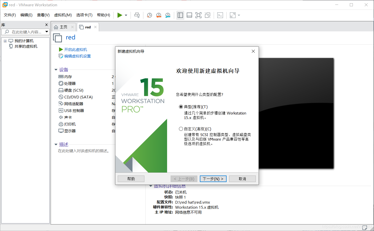Open the stretch display dropdown arrow
The image size is (374, 231).
coord(239,15)
